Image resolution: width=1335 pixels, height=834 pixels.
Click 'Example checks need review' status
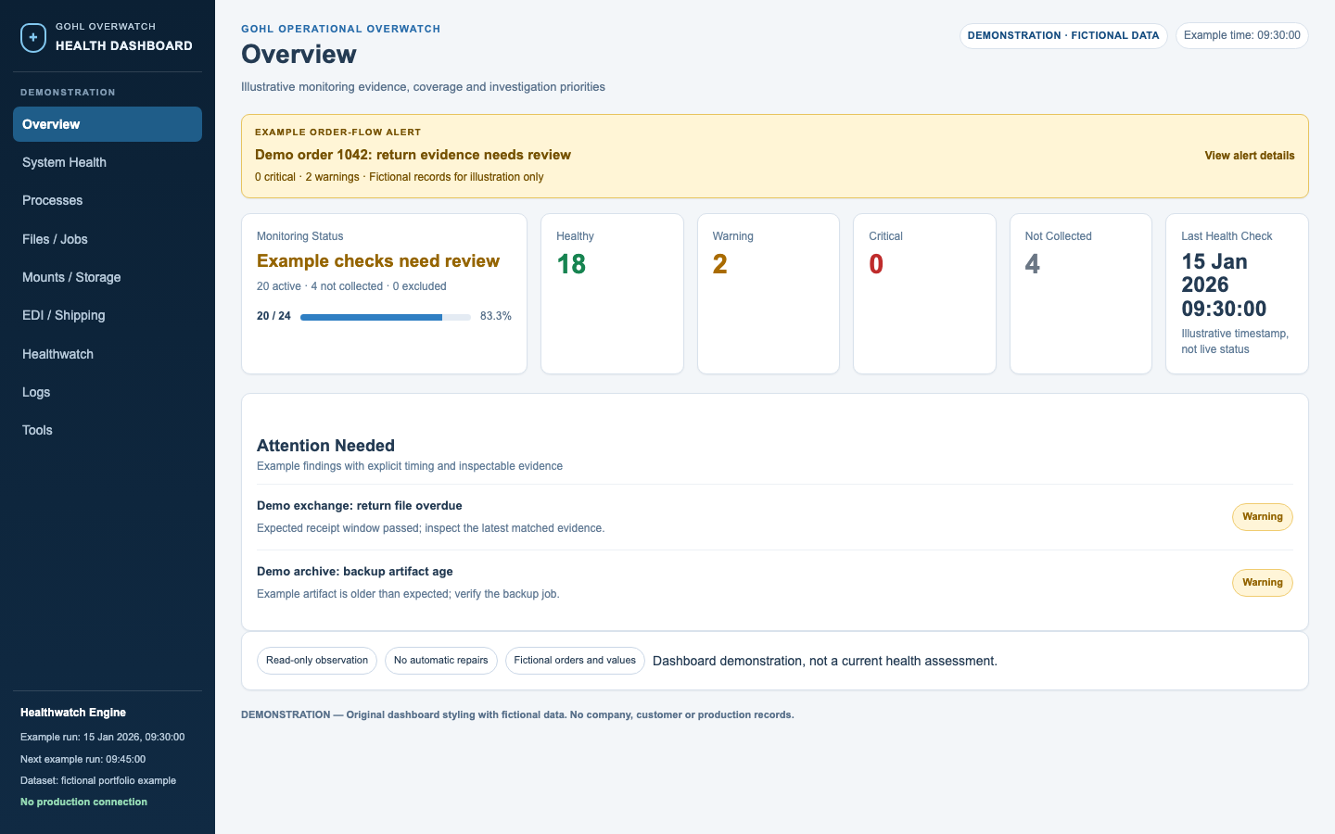point(378,261)
